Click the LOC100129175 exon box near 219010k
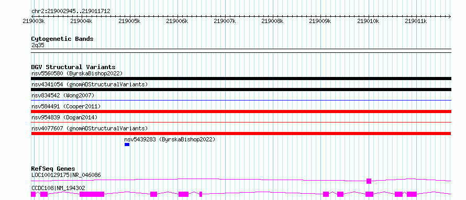The width and height of the screenshot is (466, 200). [369, 181]
